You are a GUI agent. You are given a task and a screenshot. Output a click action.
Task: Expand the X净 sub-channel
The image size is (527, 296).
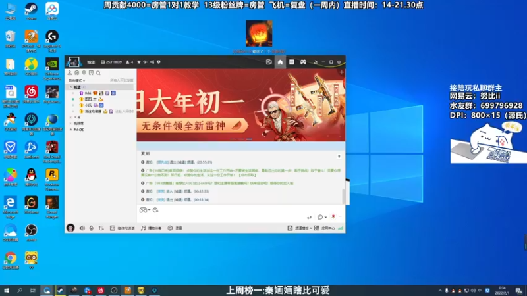(71, 117)
